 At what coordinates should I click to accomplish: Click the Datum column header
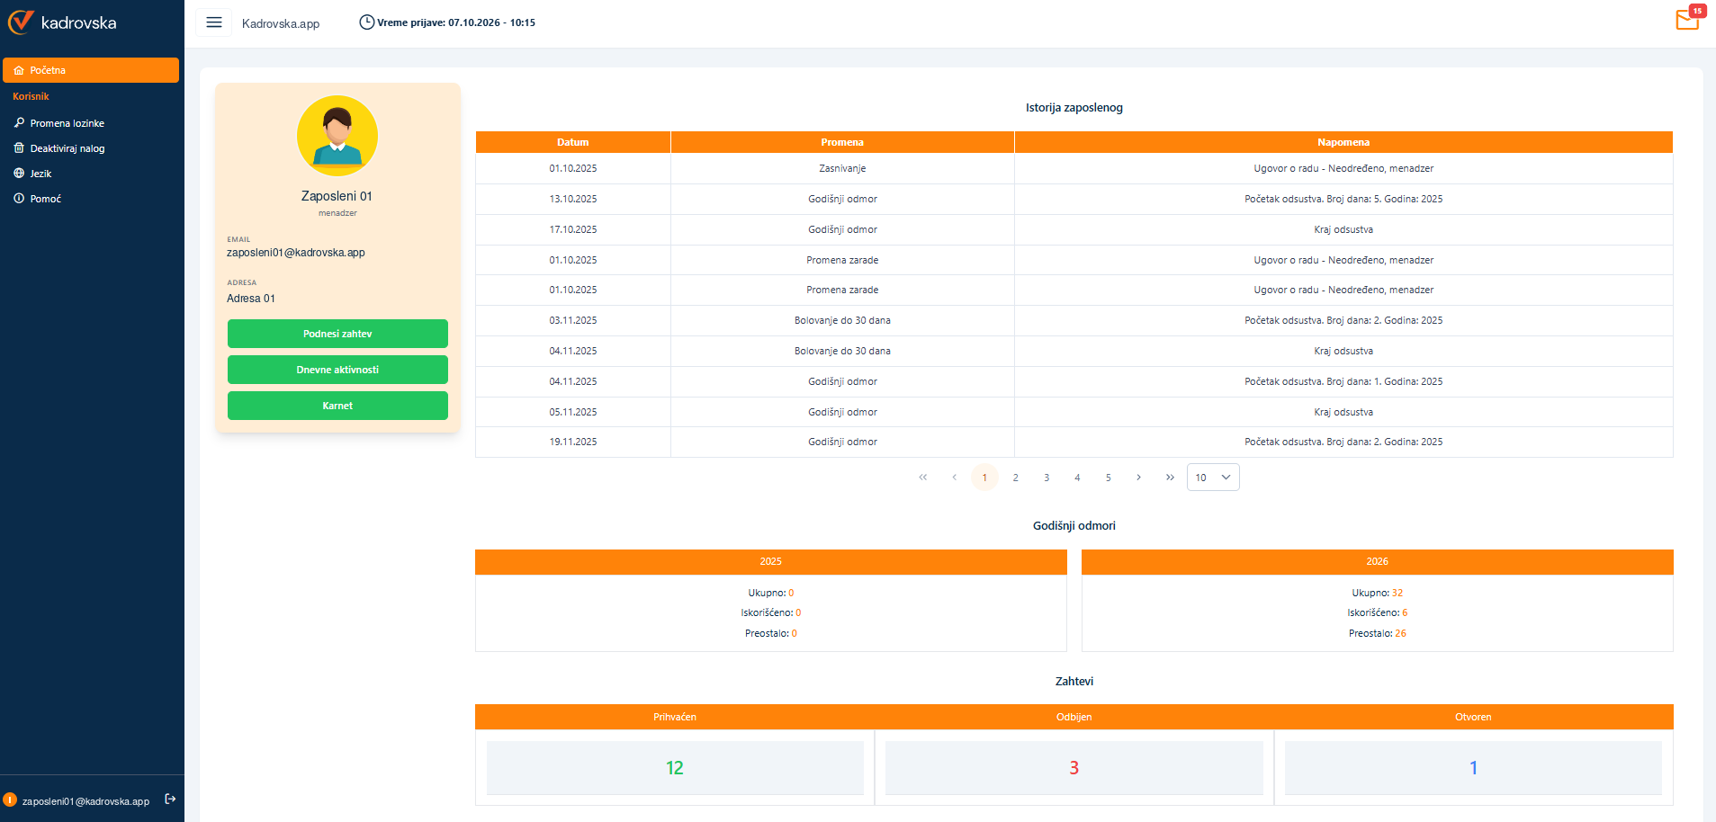pyautogui.click(x=573, y=142)
